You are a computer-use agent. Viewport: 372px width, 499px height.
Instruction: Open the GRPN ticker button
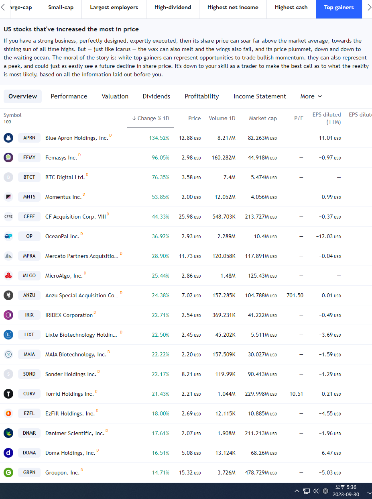coord(29,472)
